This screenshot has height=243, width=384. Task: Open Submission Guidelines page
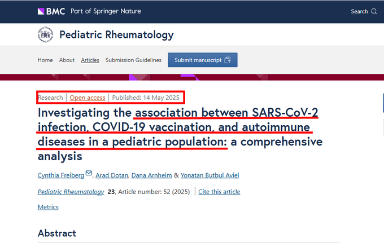pos(133,60)
